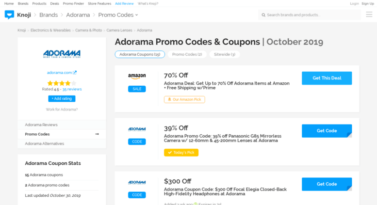The width and height of the screenshot is (377, 205).
Task: Select the Promo Codes (2) filter
Action: [x=187, y=54]
